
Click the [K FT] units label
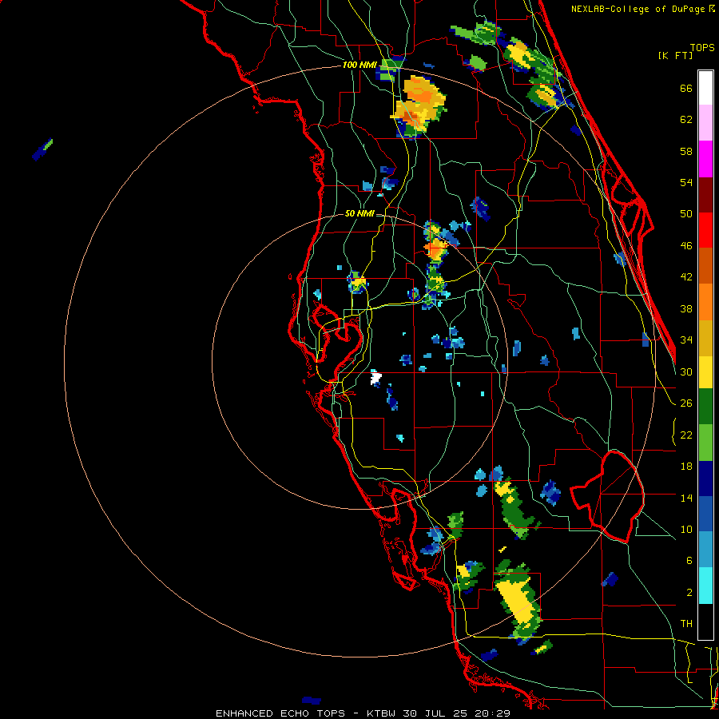coord(675,56)
